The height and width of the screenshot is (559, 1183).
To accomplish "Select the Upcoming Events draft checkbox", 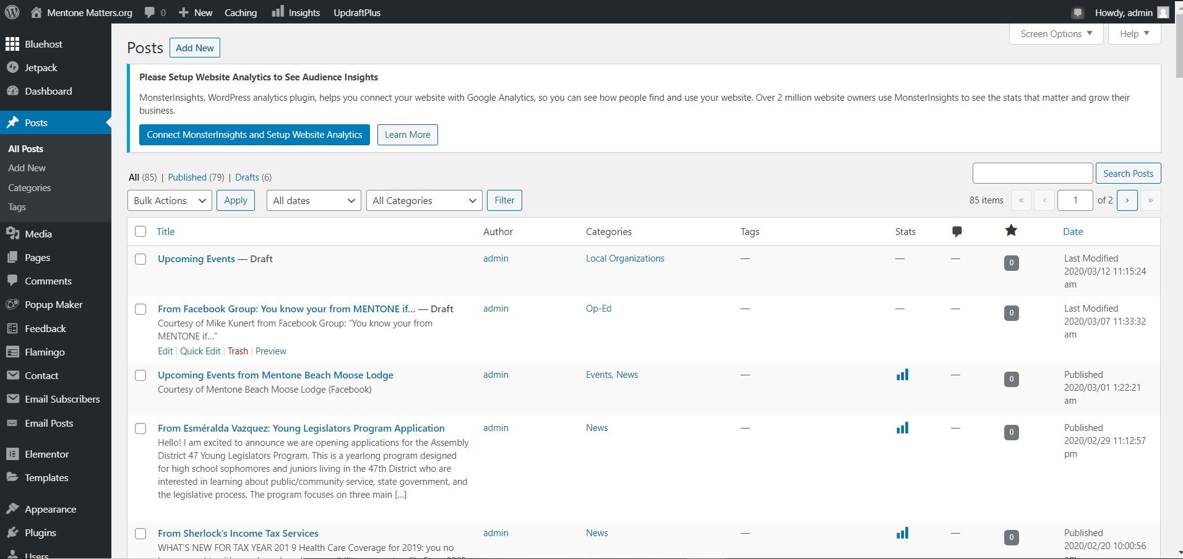I will (140, 259).
